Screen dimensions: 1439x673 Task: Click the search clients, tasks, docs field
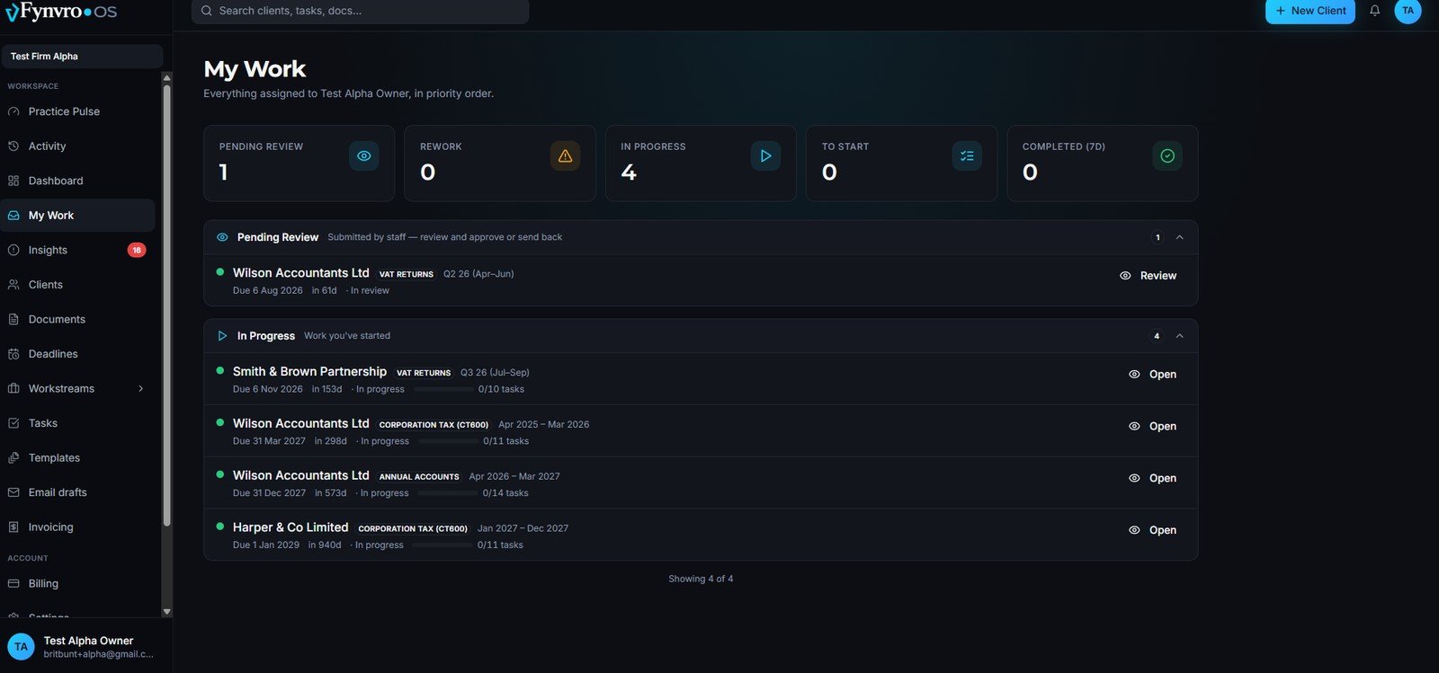[x=360, y=11]
